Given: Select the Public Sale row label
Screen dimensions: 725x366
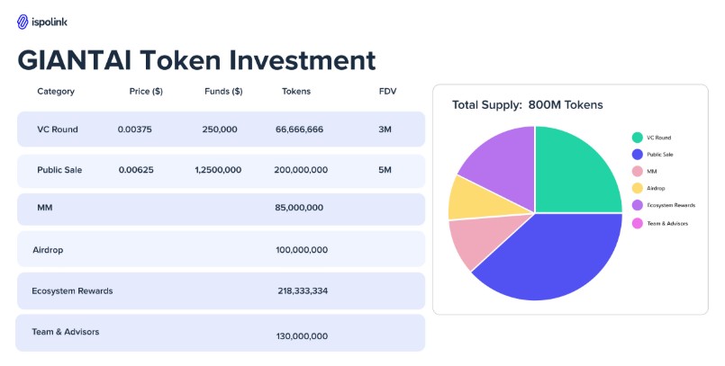Looking at the screenshot, I should (59, 170).
